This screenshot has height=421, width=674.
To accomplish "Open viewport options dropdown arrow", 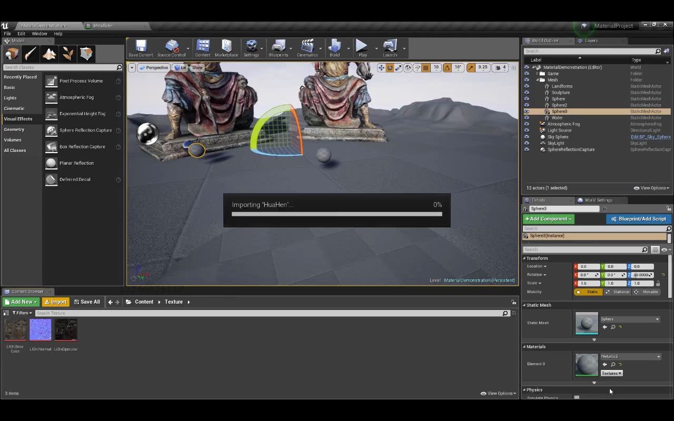I will (x=132, y=67).
